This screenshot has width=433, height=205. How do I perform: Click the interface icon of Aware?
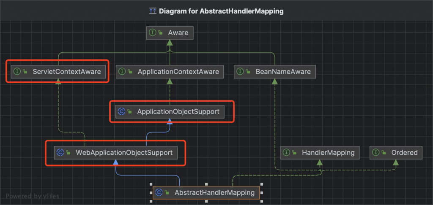coord(152,33)
